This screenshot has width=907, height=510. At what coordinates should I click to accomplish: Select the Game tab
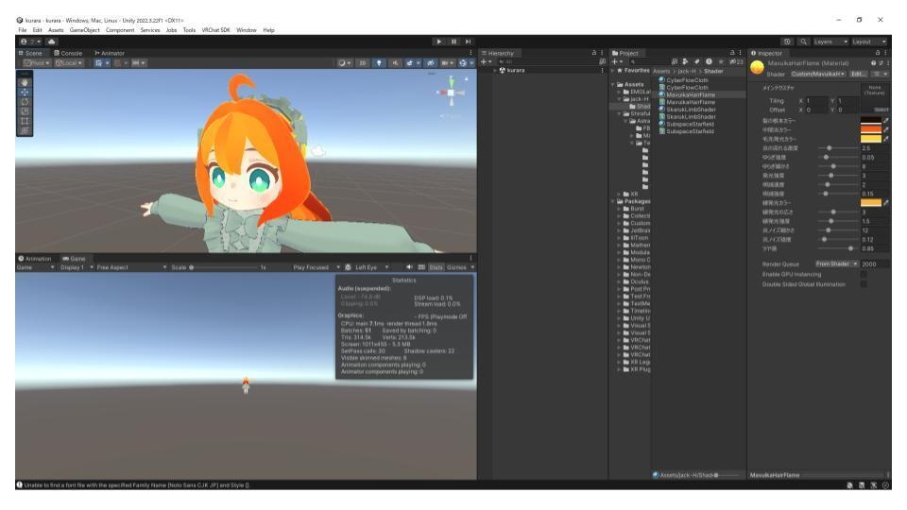coord(74,259)
